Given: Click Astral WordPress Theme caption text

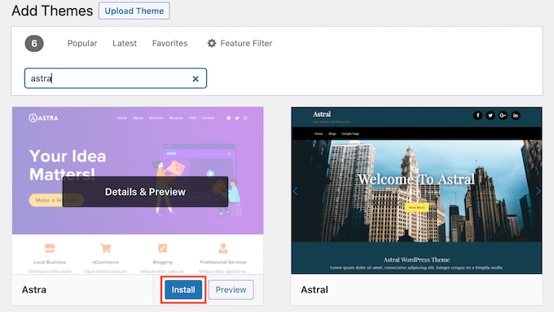Looking at the screenshot, I should click(416, 260).
